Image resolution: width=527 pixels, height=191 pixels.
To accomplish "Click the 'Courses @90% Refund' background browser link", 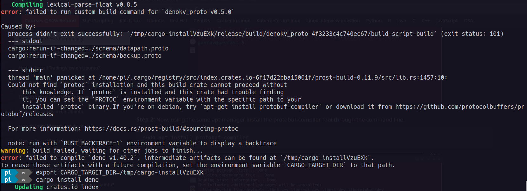I will (x=50, y=21).
